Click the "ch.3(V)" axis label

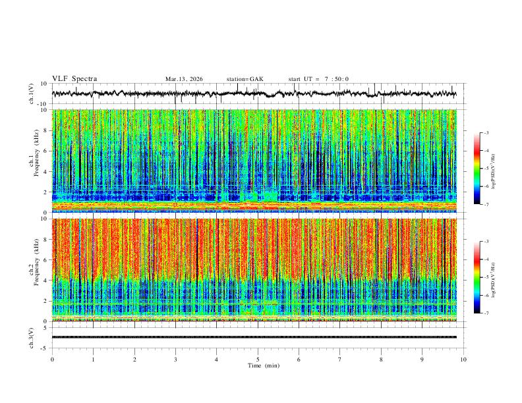32,338
